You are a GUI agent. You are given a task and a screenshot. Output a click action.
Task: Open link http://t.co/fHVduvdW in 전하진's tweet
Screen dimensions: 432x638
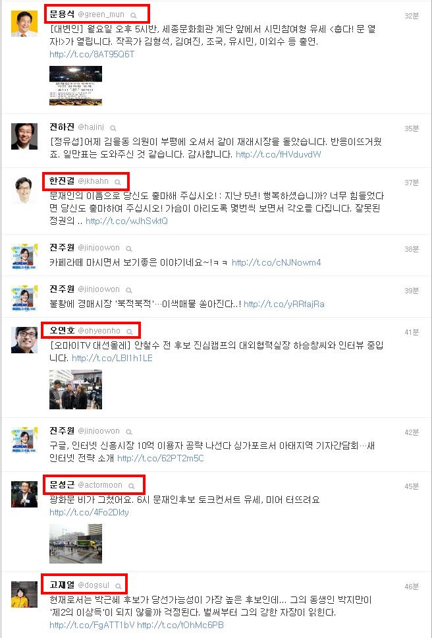click(x=279, y=155)
